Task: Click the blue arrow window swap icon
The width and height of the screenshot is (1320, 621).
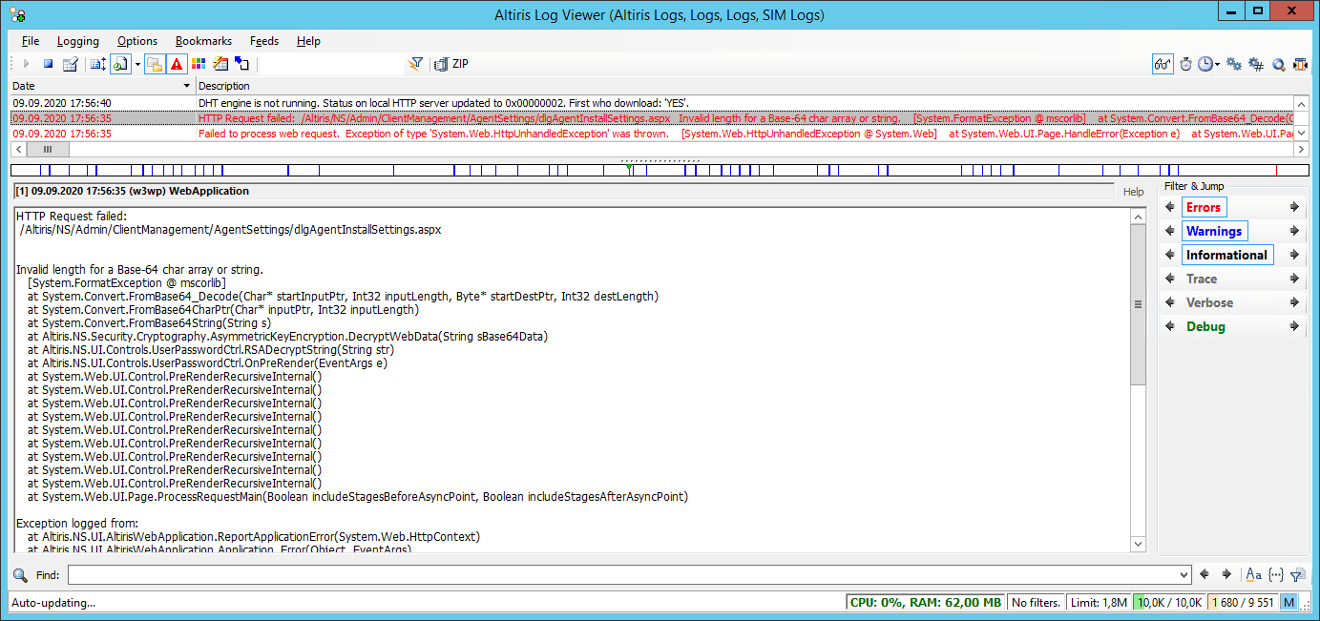Action: (241, 64)
